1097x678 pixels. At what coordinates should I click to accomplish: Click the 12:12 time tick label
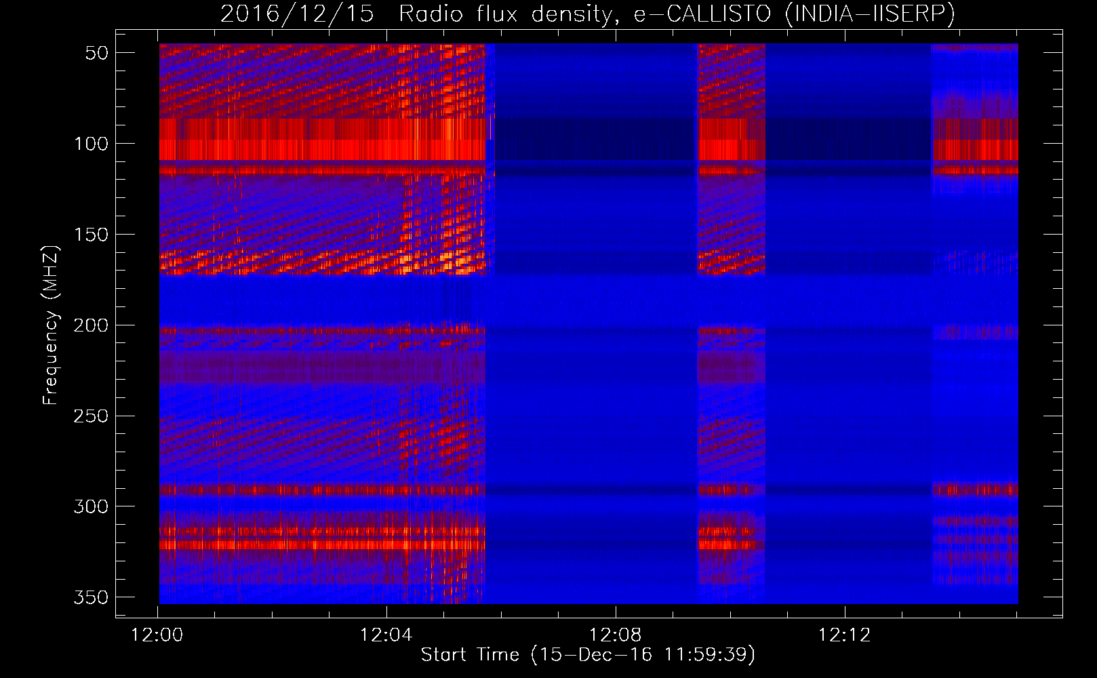[844, 635]
